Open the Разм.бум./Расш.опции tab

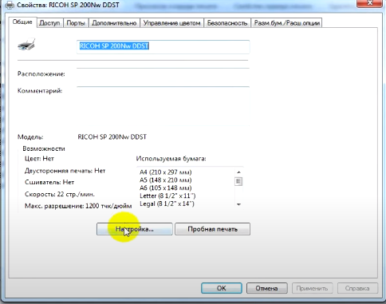point(287,23)
